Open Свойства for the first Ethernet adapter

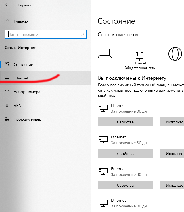(126, 122)
